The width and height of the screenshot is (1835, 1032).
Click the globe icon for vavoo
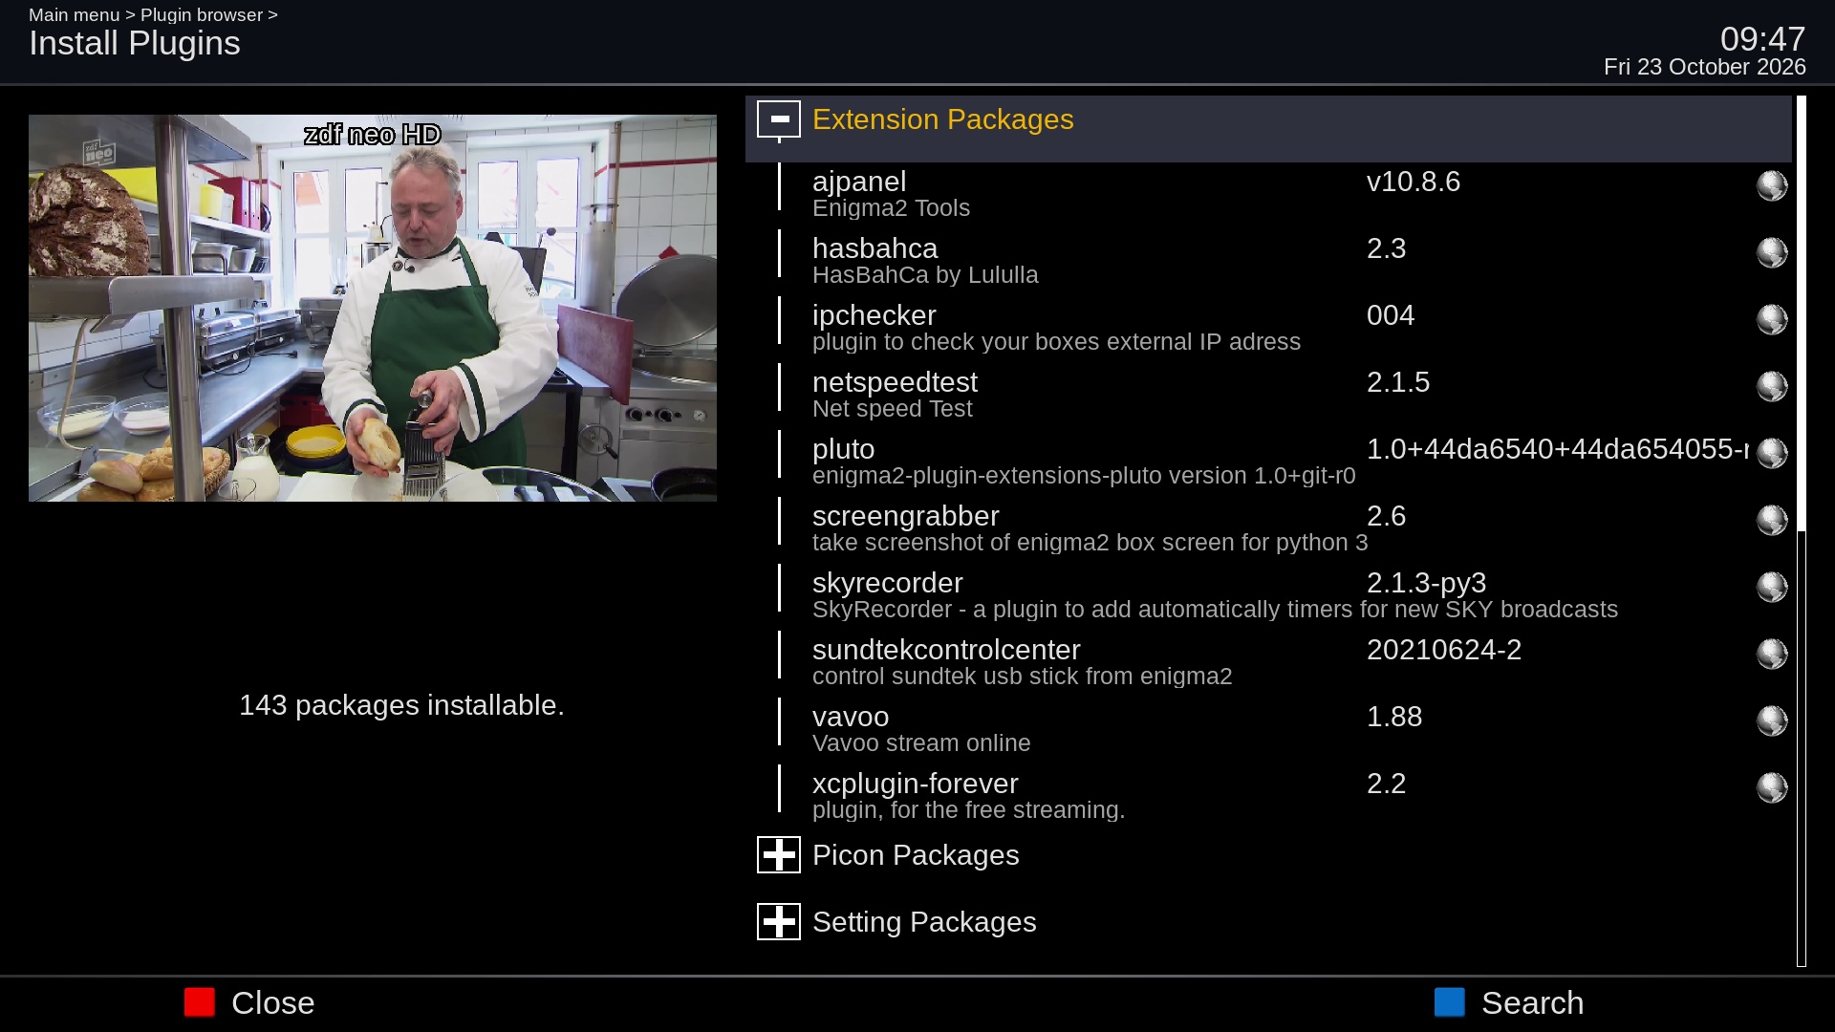pos(1772,720)
